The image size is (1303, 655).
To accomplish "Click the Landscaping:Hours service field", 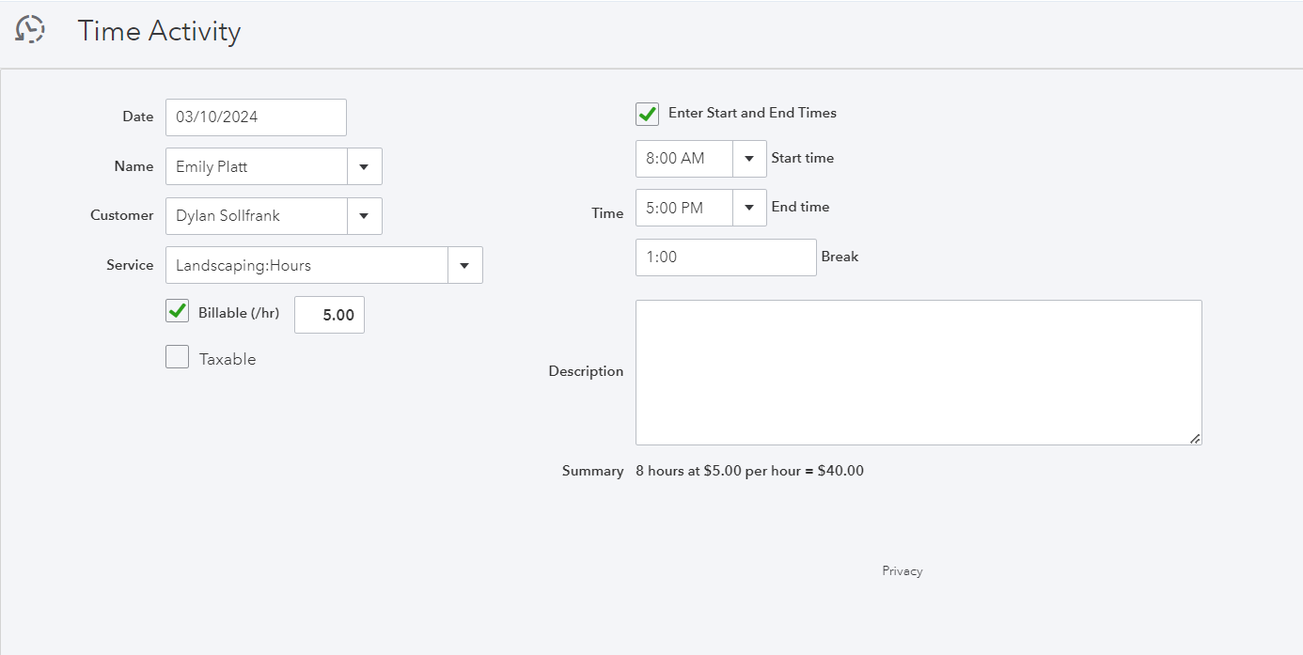I will (x=306, y=265).
